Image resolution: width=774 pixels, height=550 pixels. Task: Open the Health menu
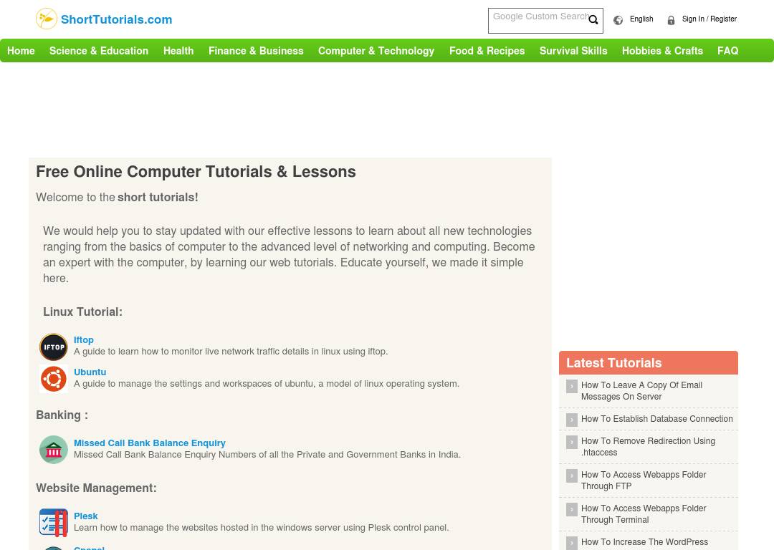click(178, 51)
